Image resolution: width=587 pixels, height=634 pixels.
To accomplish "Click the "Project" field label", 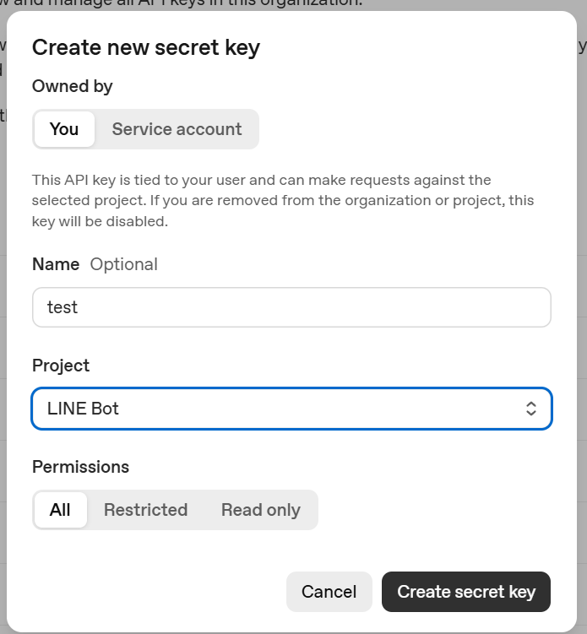I will [61, 366].
